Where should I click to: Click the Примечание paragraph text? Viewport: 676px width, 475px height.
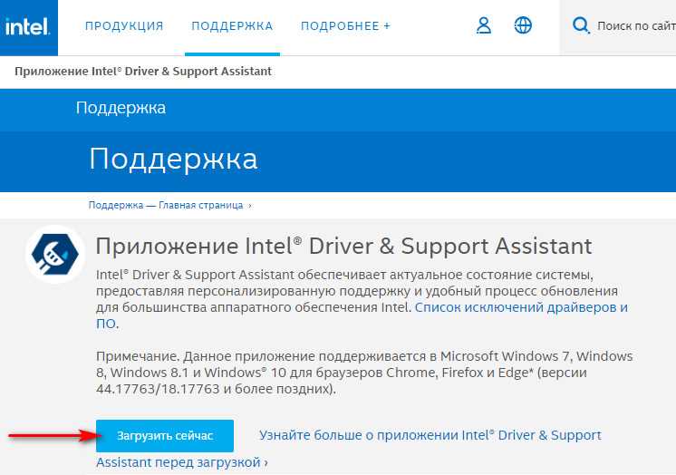point(364,373)
